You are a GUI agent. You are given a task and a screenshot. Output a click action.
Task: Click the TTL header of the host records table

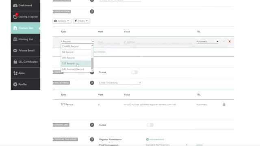coord(198,32)
